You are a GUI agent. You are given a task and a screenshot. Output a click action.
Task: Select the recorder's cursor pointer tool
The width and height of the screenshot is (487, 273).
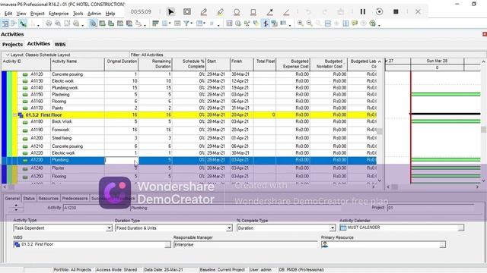[x=170, y=12]
